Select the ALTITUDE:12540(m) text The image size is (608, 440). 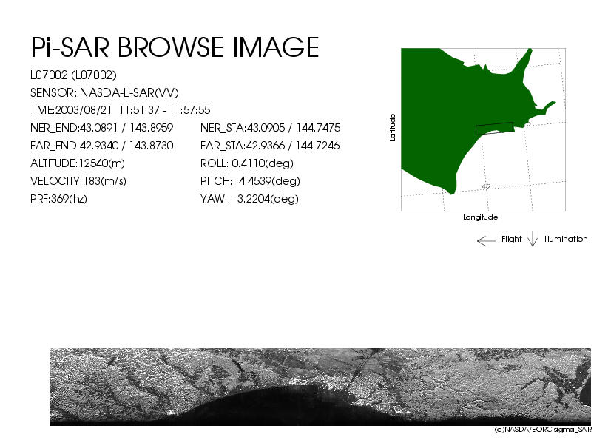[x=78, y=163]
